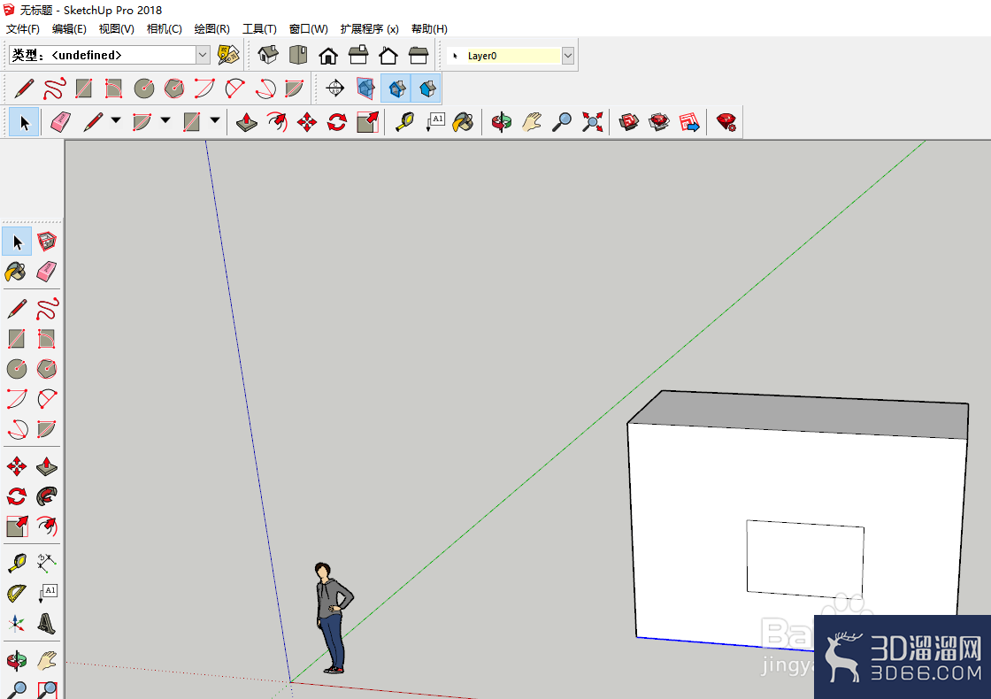This screenshot has height=699, width=991.
Task: Open the 扩展程序 (x) menu
Action: pos(370,29)
